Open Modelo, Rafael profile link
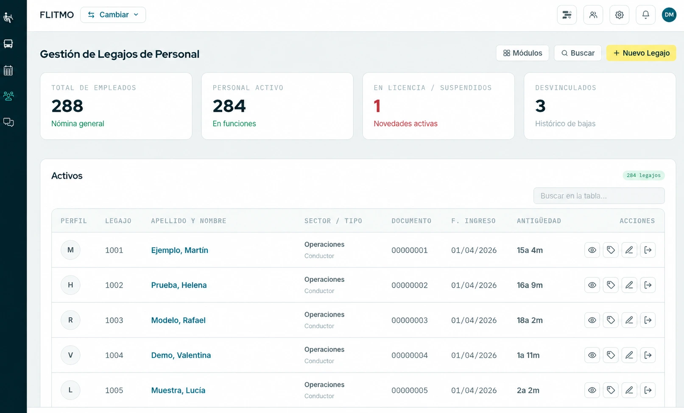The height and width of the screenshot is (413, 684). 179,320
